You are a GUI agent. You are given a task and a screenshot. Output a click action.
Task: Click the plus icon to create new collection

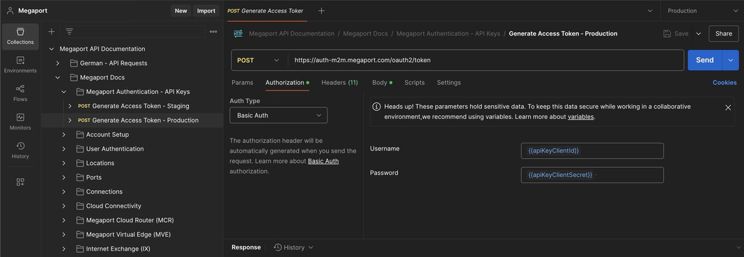(52, 32)
